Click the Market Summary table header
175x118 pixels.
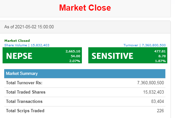[85, 74]
